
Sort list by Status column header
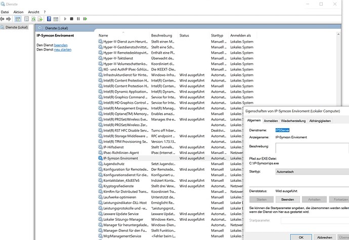194,35
